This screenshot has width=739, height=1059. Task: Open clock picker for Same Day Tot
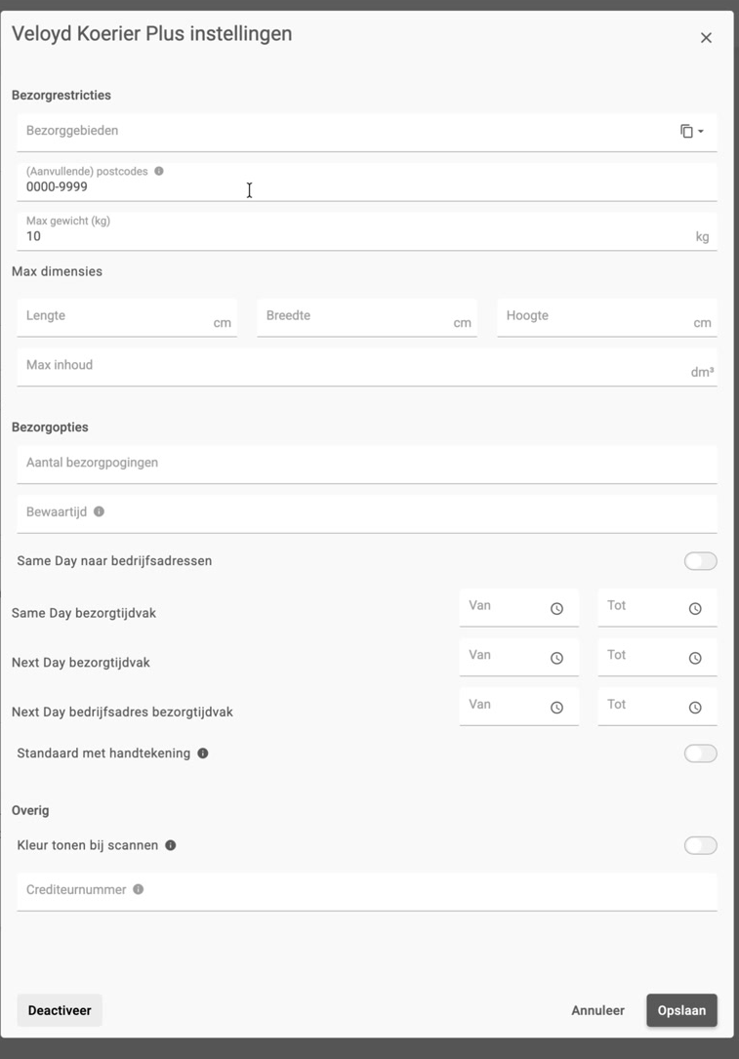click(x=695, y=608)
